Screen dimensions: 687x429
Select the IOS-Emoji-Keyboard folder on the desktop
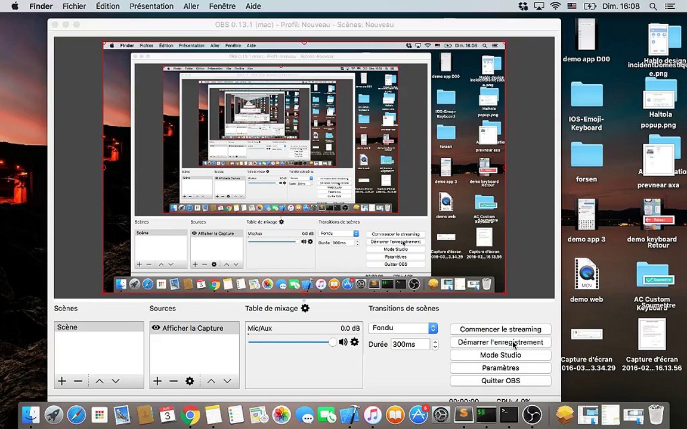pyautogui.click(x=586, y=106)
